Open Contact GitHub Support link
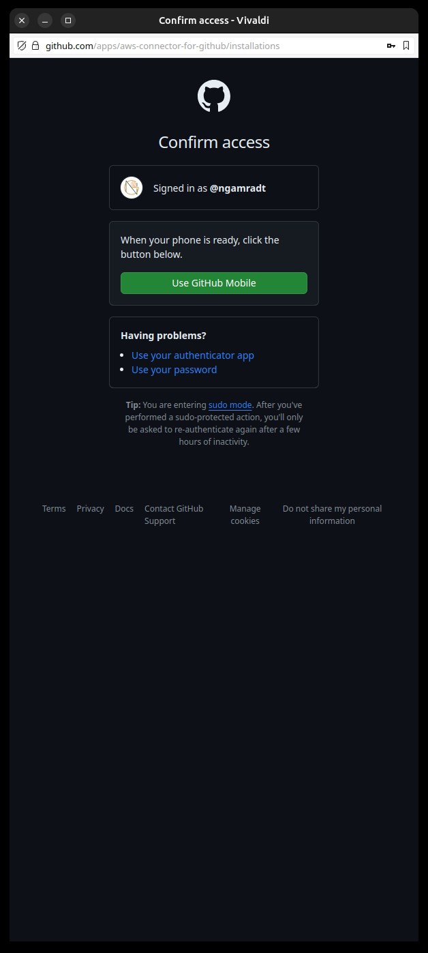Screen dimensions: 428x953 [174, 515]
